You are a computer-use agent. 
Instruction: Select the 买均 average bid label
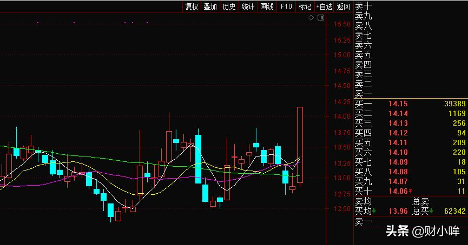point(363,212)
